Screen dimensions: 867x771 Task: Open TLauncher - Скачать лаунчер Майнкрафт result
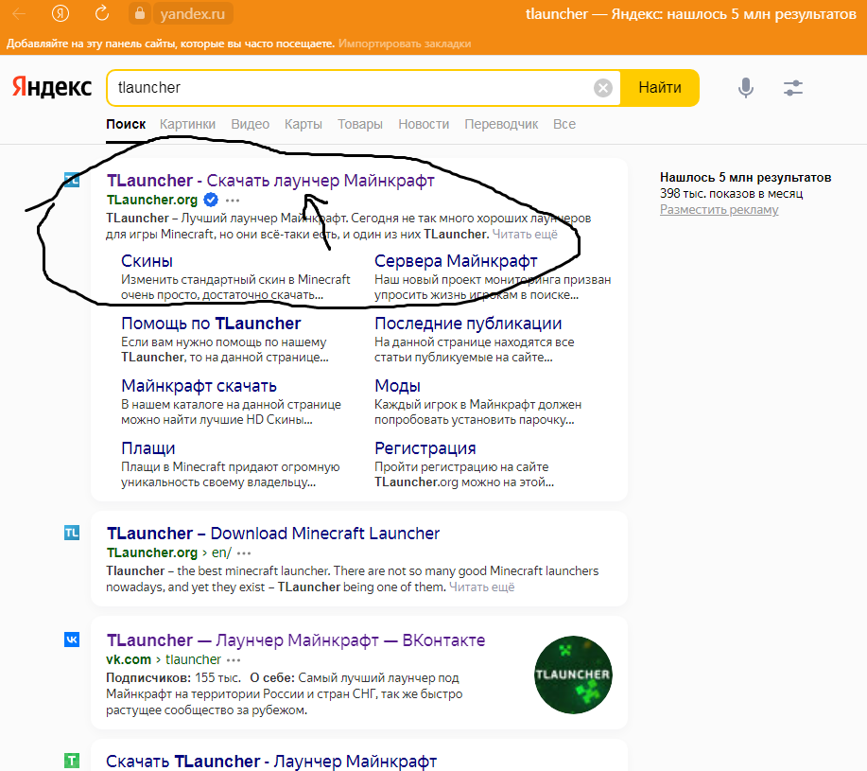click(270, 181)
